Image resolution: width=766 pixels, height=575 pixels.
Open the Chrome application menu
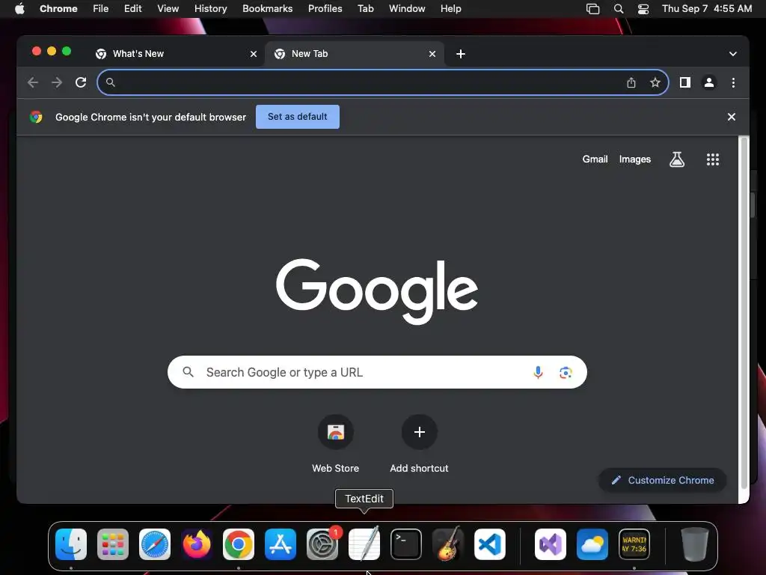tap(58, 9)
